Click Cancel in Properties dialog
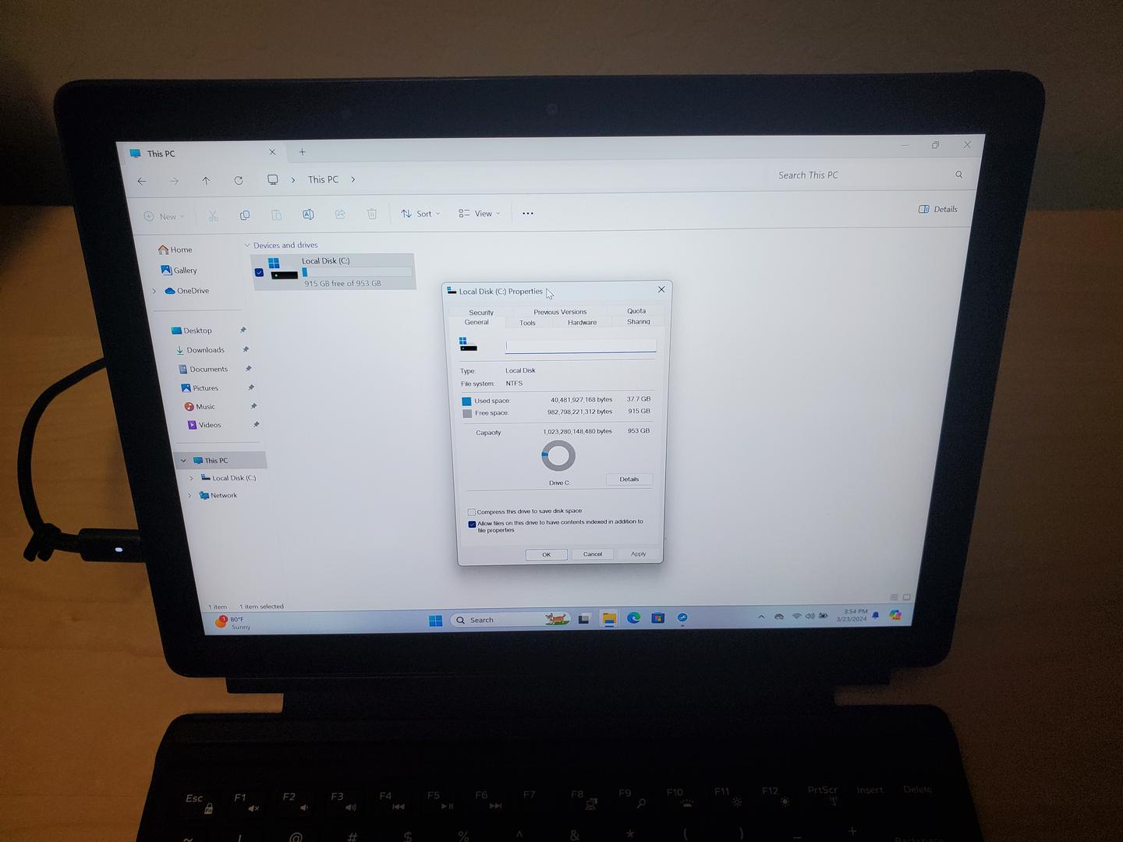Image resolution: width=1123 pixels, height=842 pixels. pyautogui.click(x=593, y=554)
